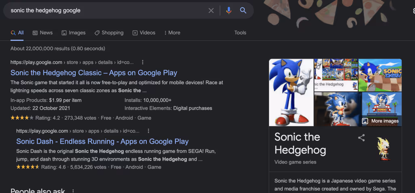Open the Sonic Dash thumbnail image
Image resolution: width=415 pixels, height=193 pixels.
(x=380, y=75)
